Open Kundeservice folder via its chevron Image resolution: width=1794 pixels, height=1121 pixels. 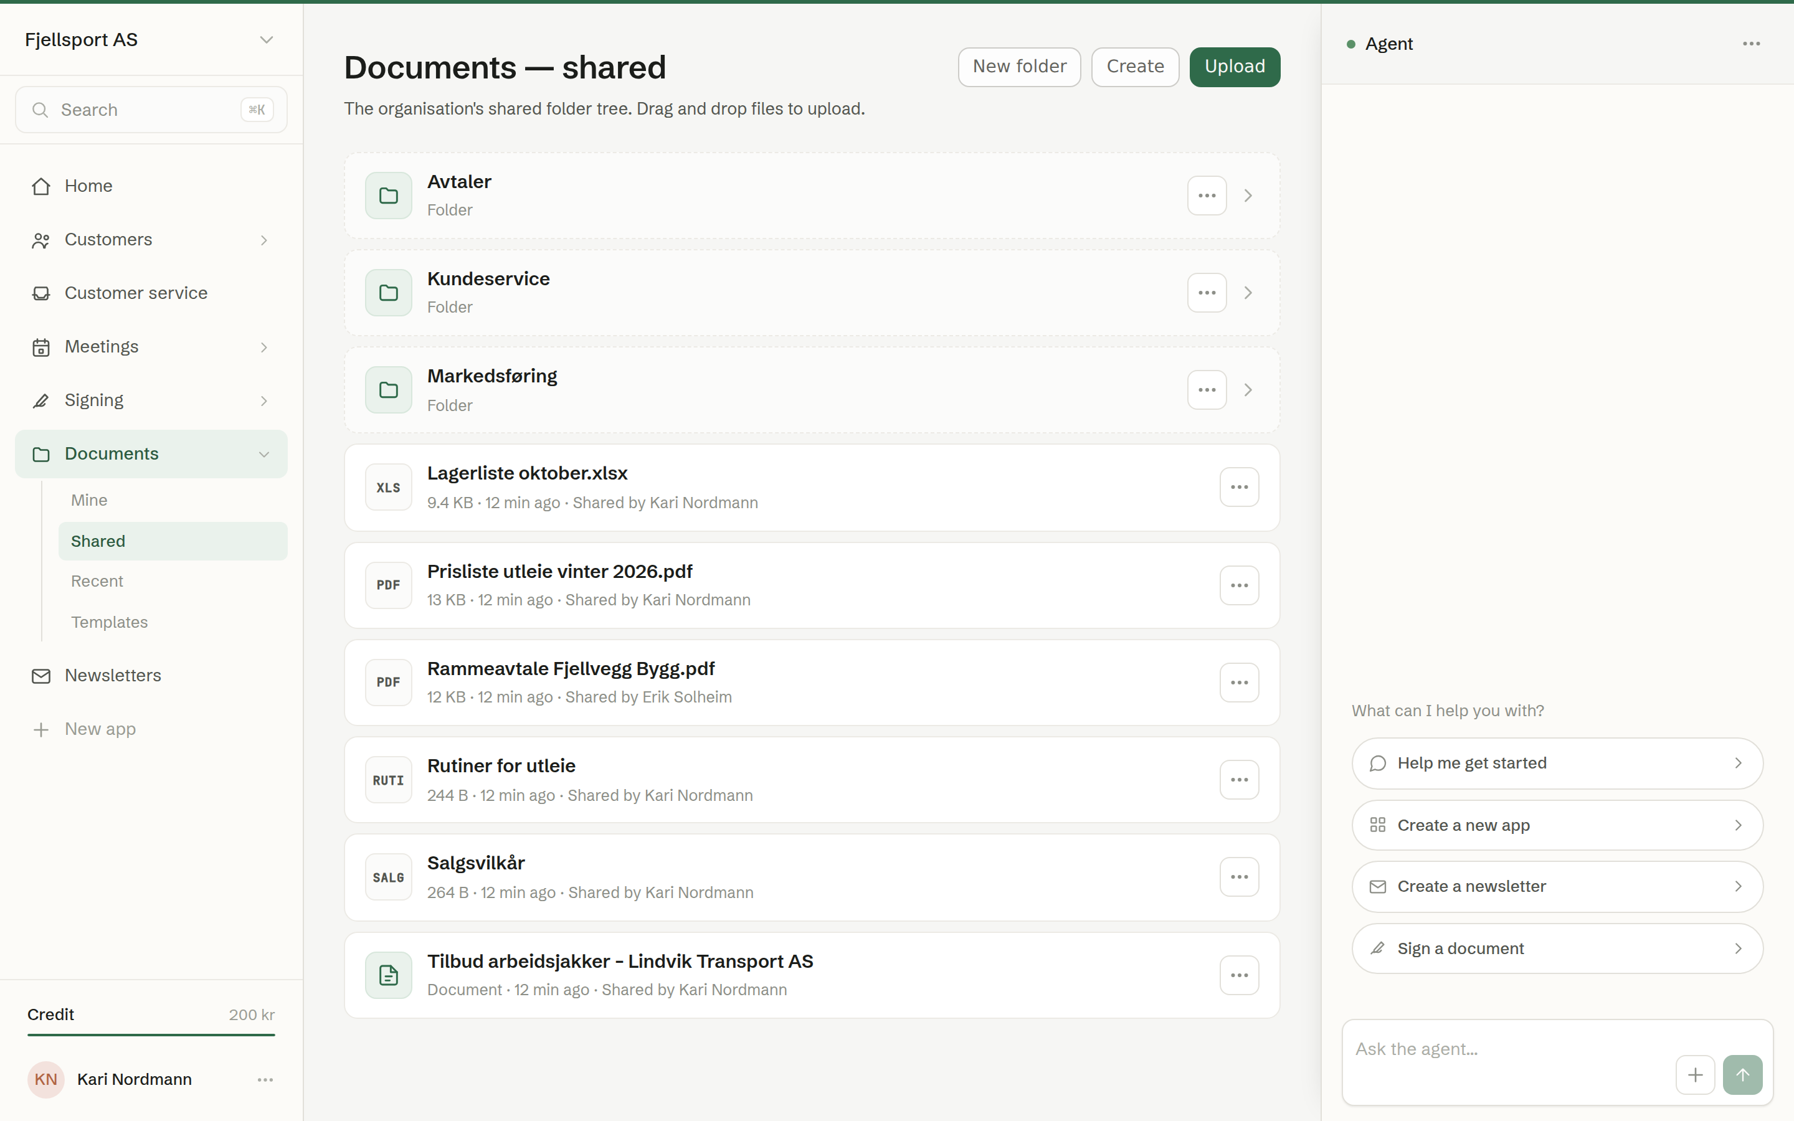pyautogui.click(x=1248, y=293)
